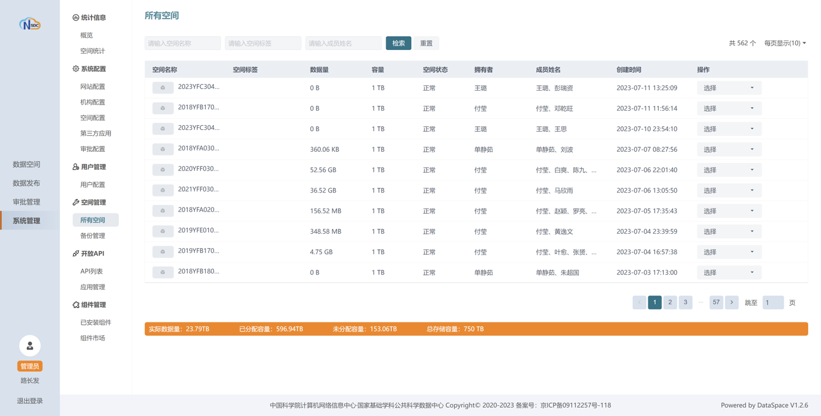
Task: Click the 统计信息 chart icon
Action: pyautogui.click(x=76, y=18)
